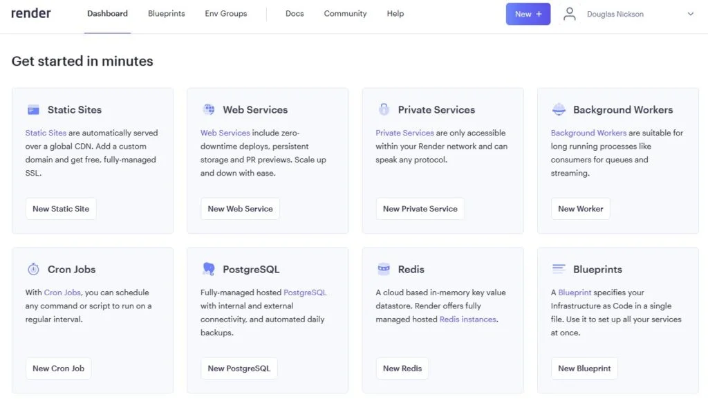Click the PostgreSQL elephant icon
Viewport: 708px width, 399px height.
pyautogui.click(x=209, y=269)
